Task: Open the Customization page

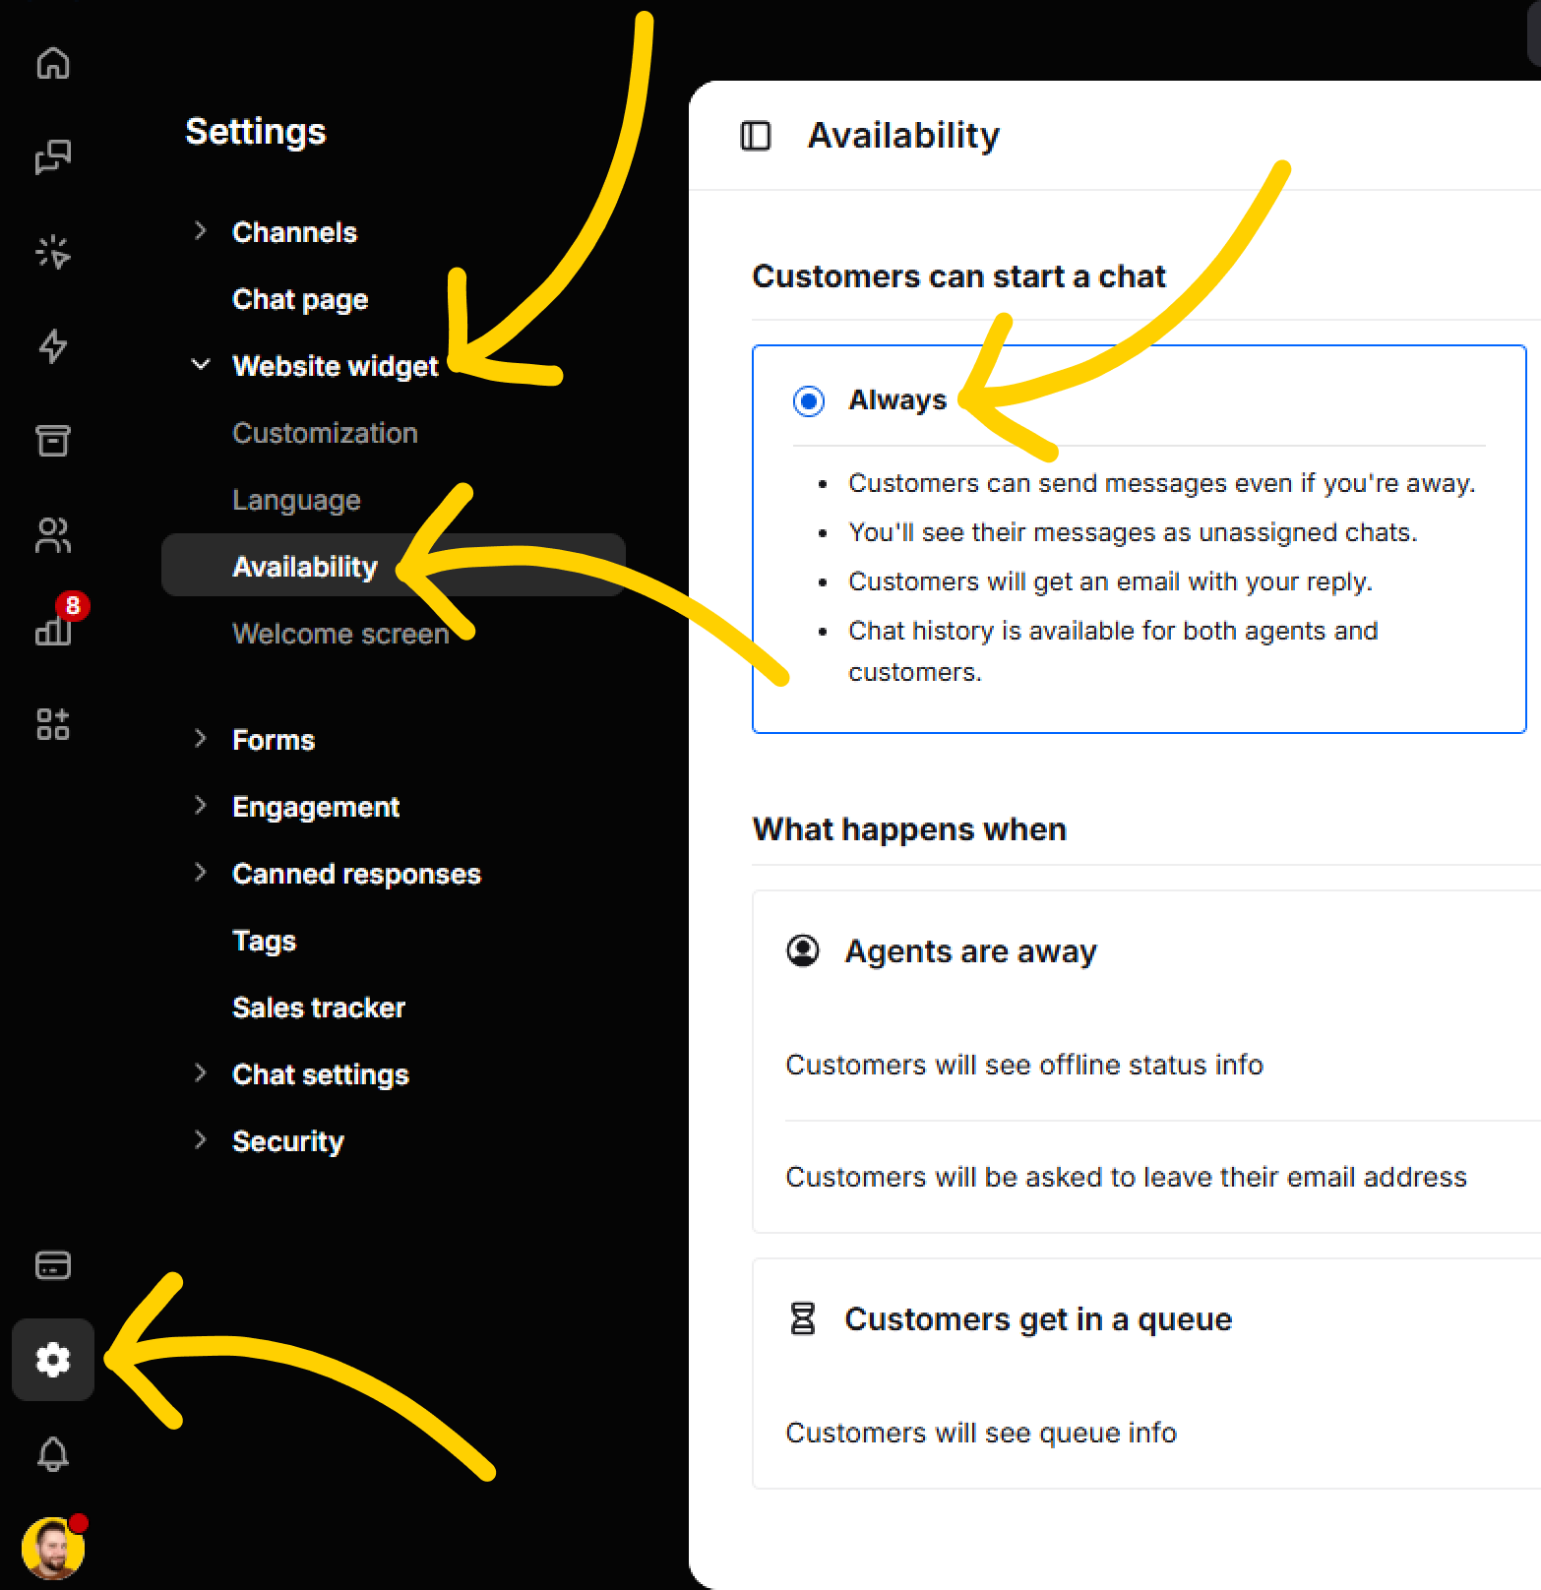Action: click(x=325, y=432)
